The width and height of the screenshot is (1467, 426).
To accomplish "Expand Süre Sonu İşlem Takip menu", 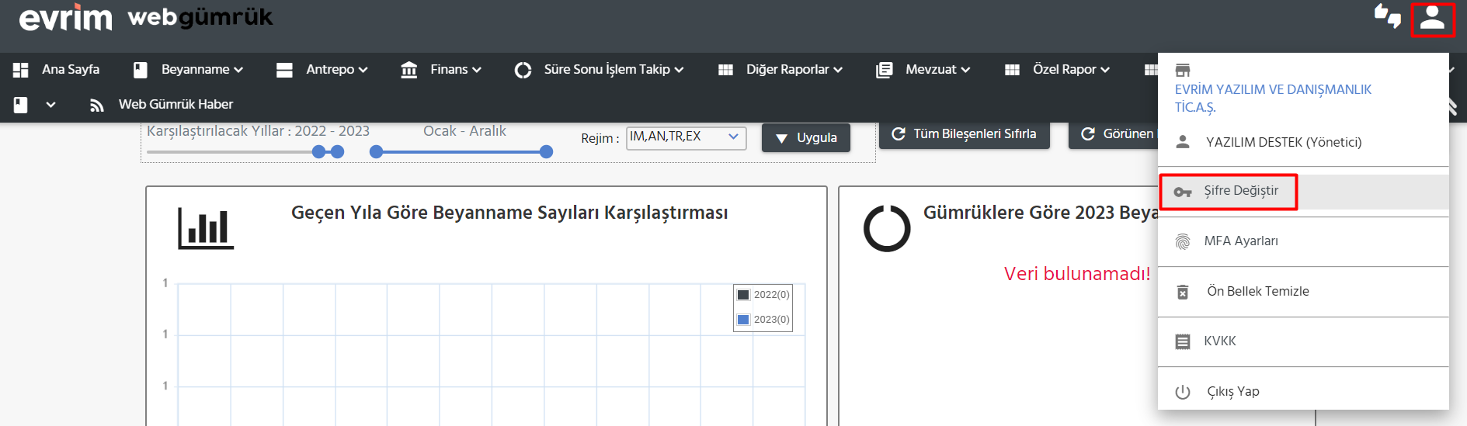I will tap(614, 69).
